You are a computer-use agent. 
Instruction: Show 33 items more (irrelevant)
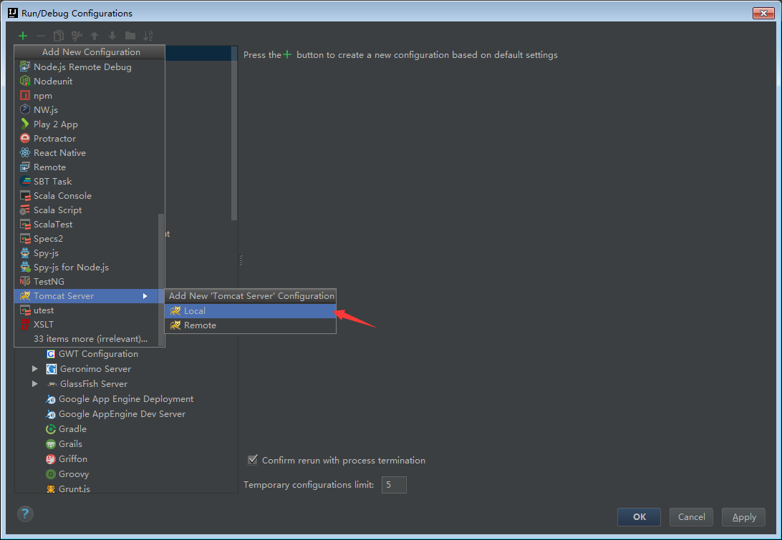86,339
